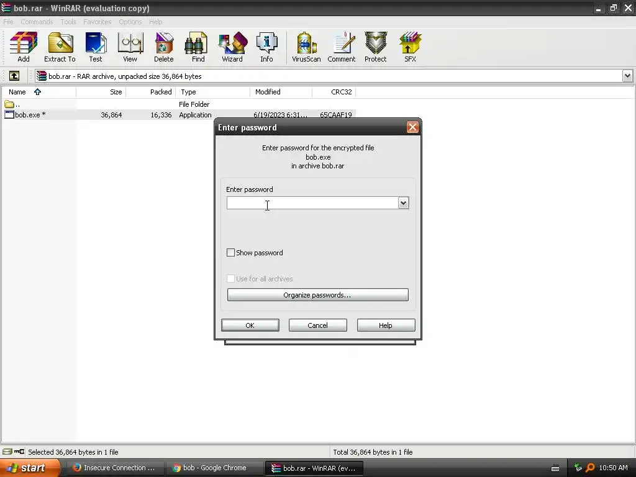Launch the Wizard tool

pos(232,47)
